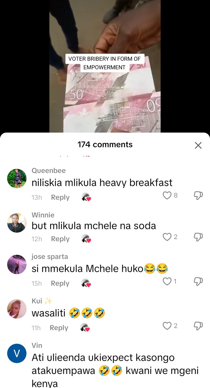Like Winnie's mchele na soda comment
Image resolution: width=210 pixels, height=388 pixels.
[x=167, y=237]
